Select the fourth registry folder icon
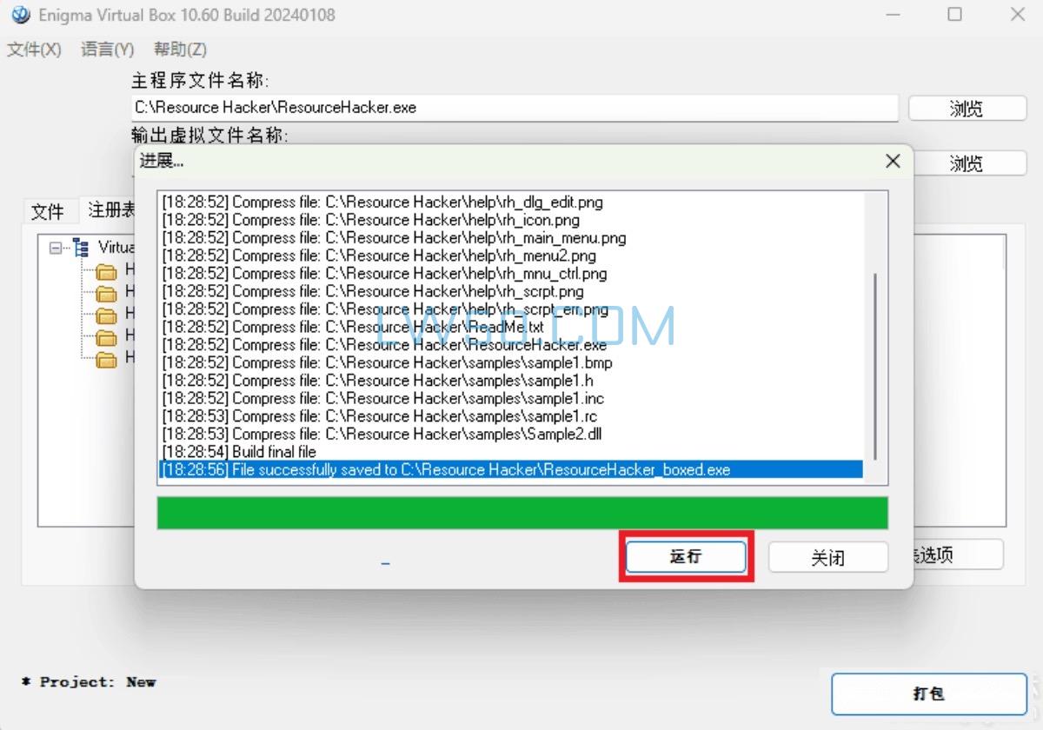This screenshot has height=730, width=1043. [106, 336]
